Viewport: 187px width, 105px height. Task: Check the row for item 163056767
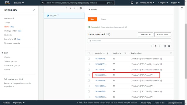point(89,75)
